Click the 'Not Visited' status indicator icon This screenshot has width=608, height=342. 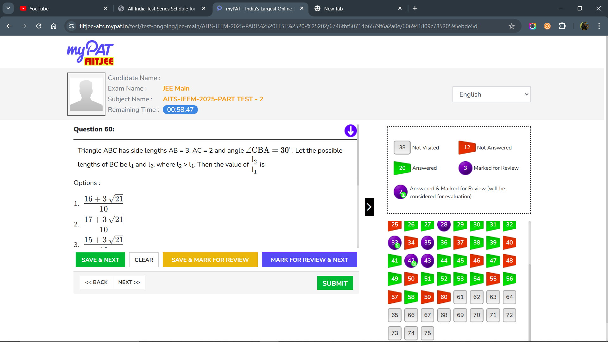point(402,147)
